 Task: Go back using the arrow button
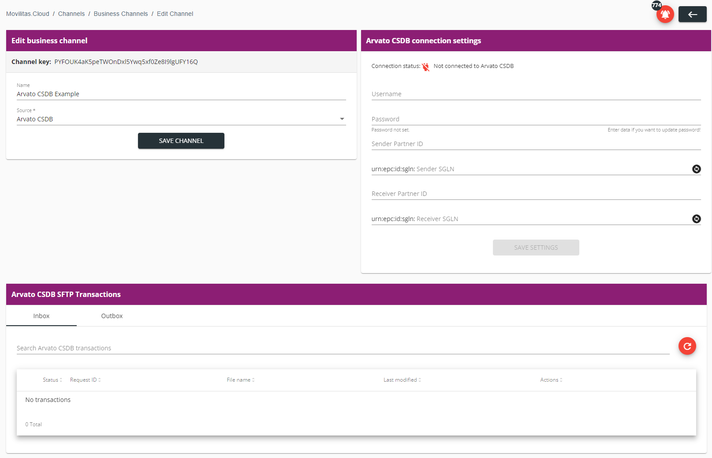coord(692,14)
